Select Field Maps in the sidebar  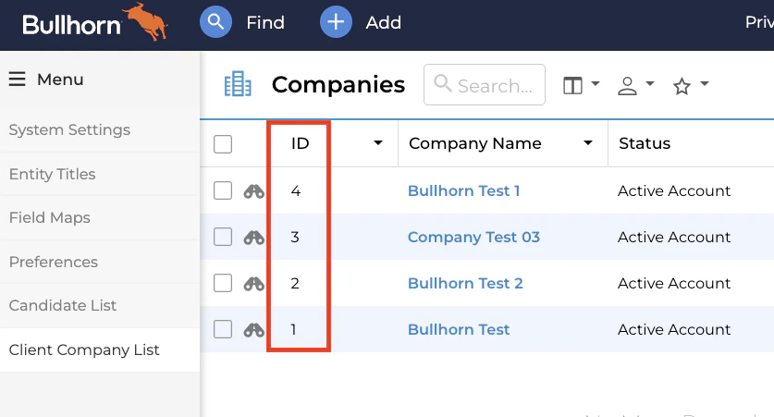(49, 217)
